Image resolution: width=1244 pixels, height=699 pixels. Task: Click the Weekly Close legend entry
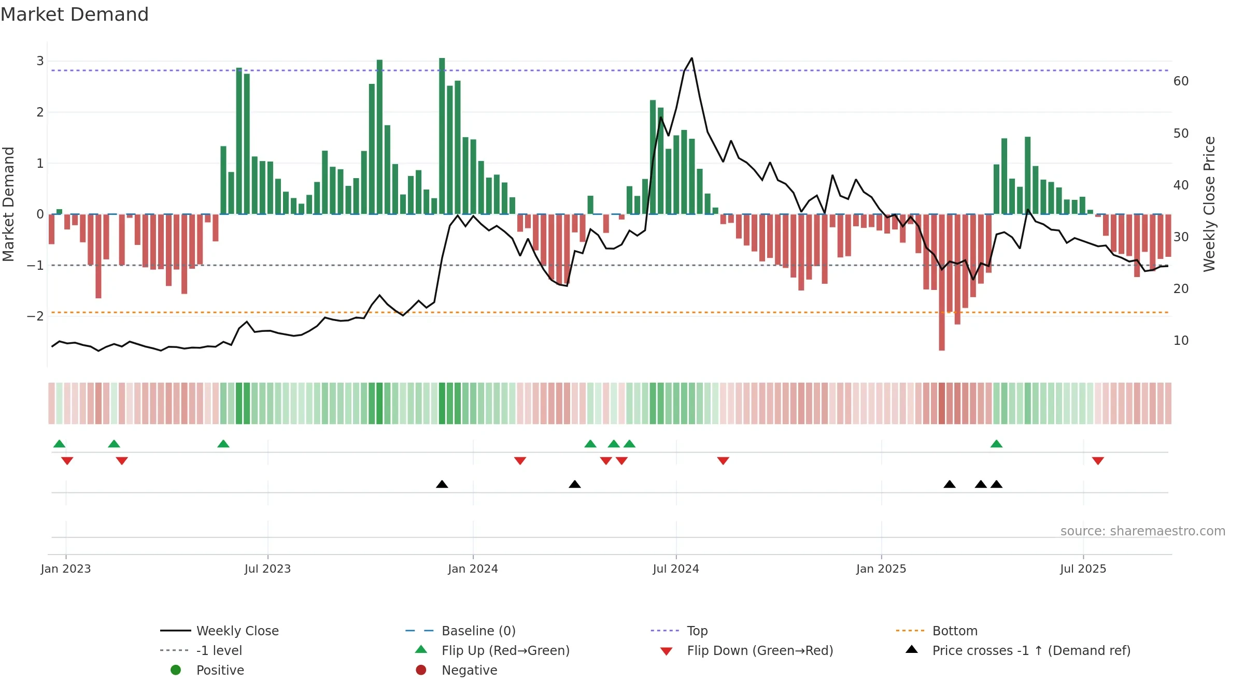(220, 631)
